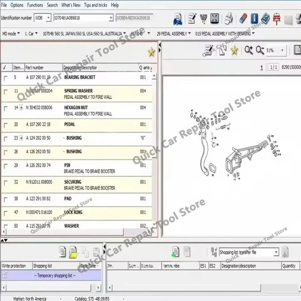Check the BUSHING item 26 checkbox
The image size is (301, 301).
(x=6, y=153)
